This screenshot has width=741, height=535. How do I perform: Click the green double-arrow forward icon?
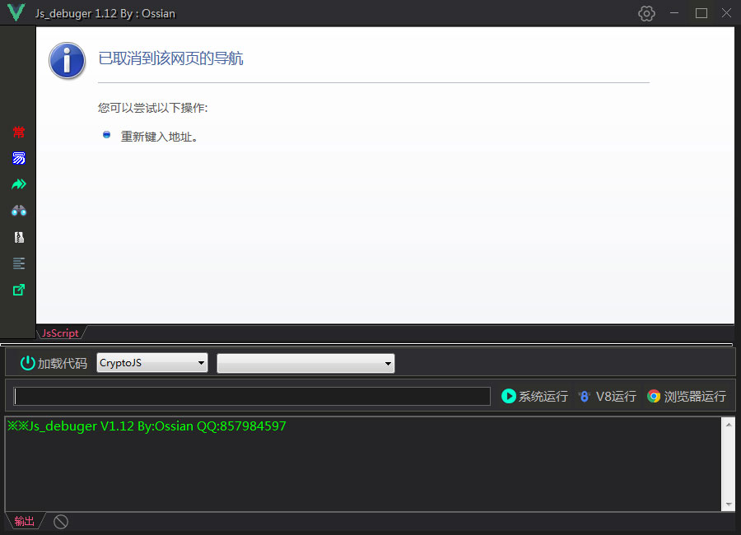click(x=18, y=184)
